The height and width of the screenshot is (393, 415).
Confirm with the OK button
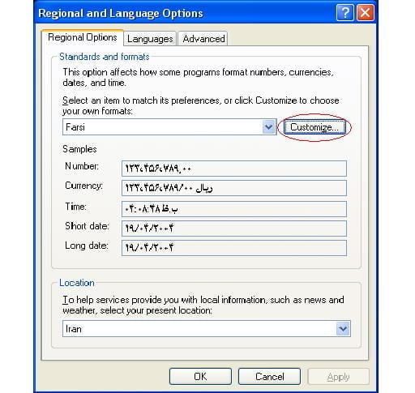200,377
